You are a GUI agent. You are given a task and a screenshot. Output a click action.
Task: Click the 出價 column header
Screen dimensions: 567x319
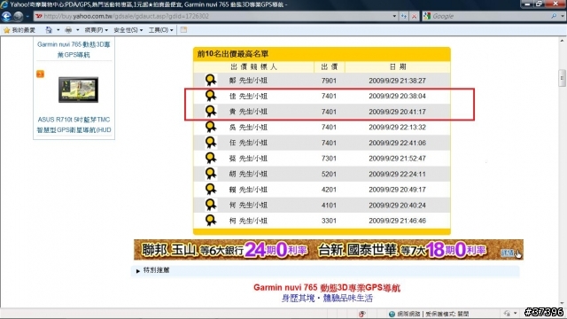(329, 67)
